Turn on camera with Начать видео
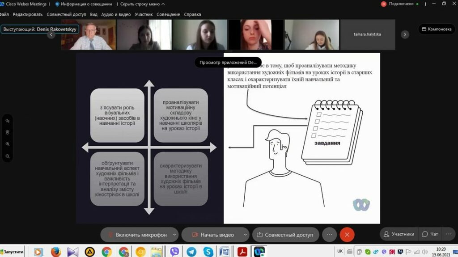 tap(212, 235)
